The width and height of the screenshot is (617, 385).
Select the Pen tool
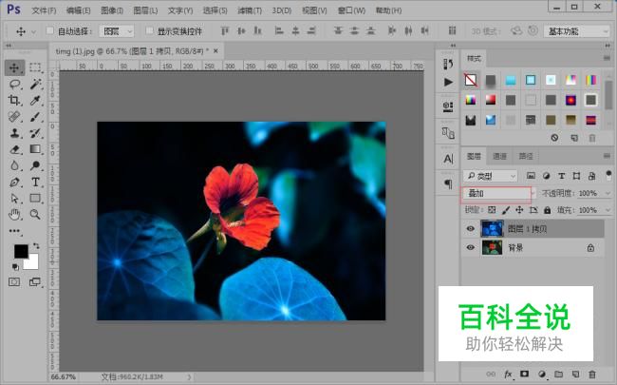14,183
